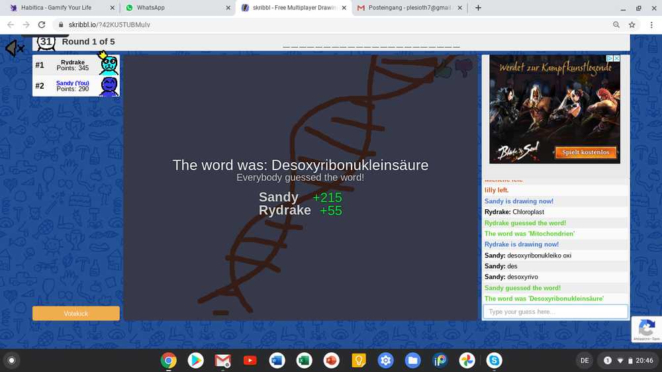
Task: Open YouTube from the shelf
Action: (x=250, y=361)
